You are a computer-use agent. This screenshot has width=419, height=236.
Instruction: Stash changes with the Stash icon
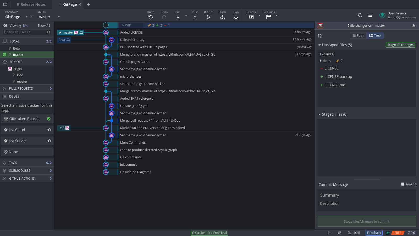click(x=222, y=17)
